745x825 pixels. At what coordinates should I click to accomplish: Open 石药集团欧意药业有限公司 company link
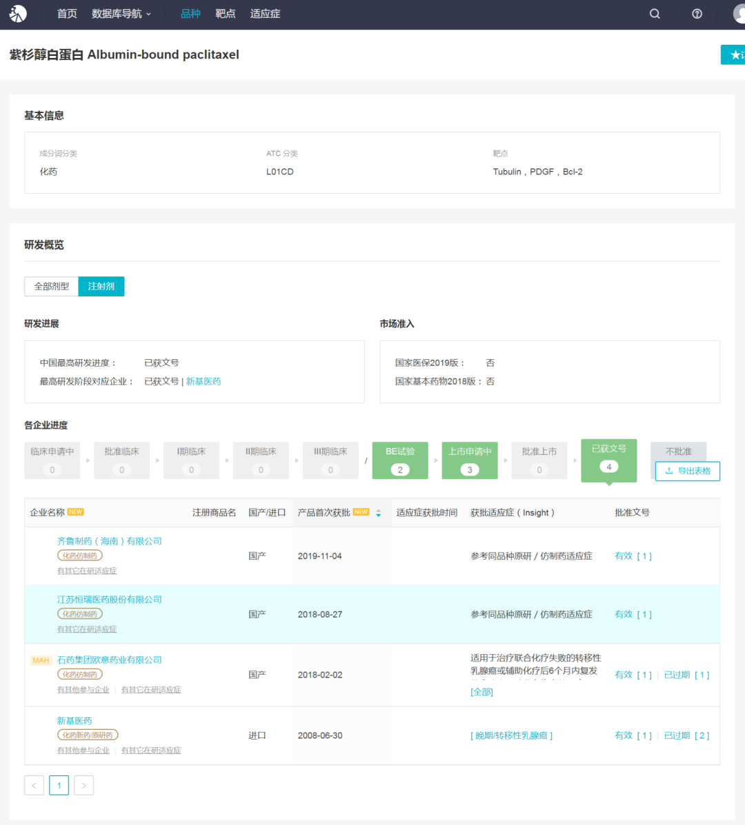[x=110, y=660]
